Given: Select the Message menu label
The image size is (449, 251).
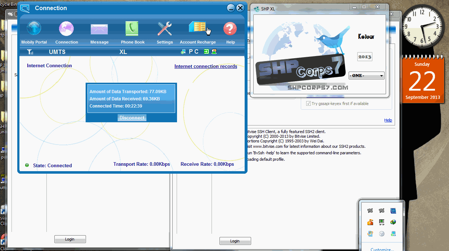Looking at the screenshot, I should (99, 42).
